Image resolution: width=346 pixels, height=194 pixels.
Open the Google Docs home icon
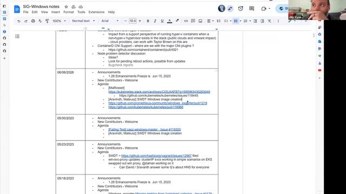pyautogui.click(x=17, y=9)
